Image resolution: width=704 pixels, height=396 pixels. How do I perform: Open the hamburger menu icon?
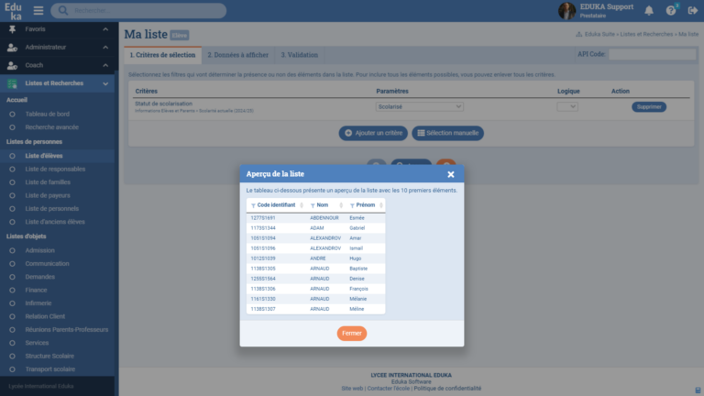coord(38,10)
